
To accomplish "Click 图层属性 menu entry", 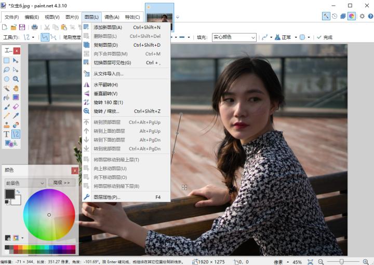I will coord(106,197).
